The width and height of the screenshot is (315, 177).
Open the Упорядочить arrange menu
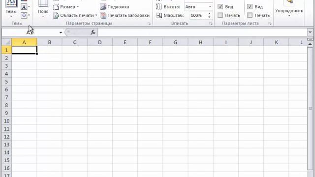click(289, 9)
